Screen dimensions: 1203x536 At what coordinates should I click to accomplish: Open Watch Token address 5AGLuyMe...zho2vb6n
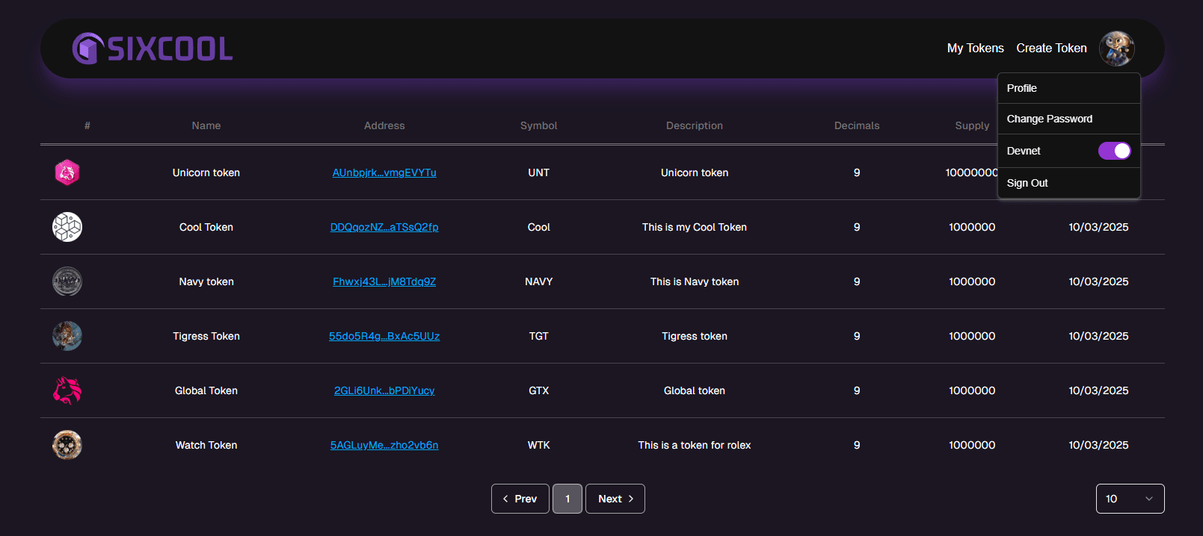[384, 445]
